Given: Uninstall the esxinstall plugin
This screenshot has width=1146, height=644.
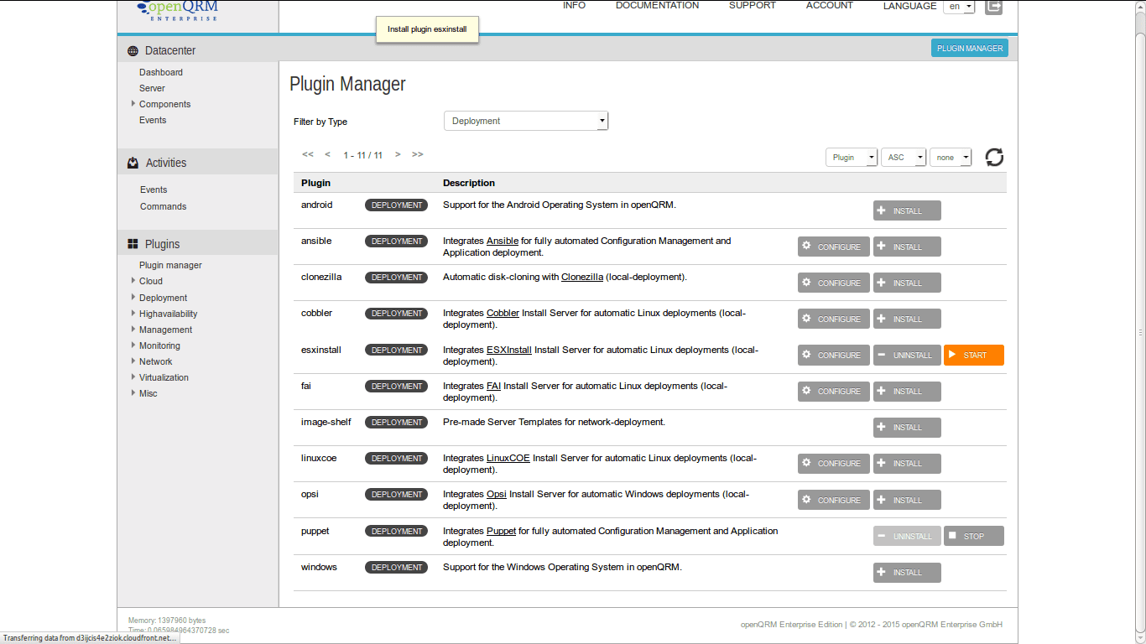Looking at the screenshot, I should [907, 355].
